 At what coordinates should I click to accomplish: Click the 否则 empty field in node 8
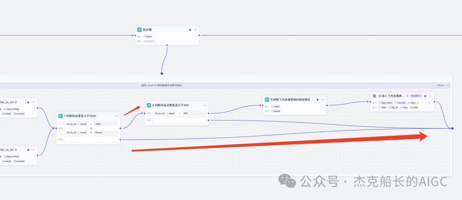click(x=179, y=120)
